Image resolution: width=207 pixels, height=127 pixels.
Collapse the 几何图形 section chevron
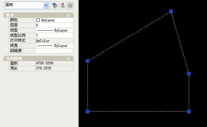pyautogui.click(x=68, y=59)
